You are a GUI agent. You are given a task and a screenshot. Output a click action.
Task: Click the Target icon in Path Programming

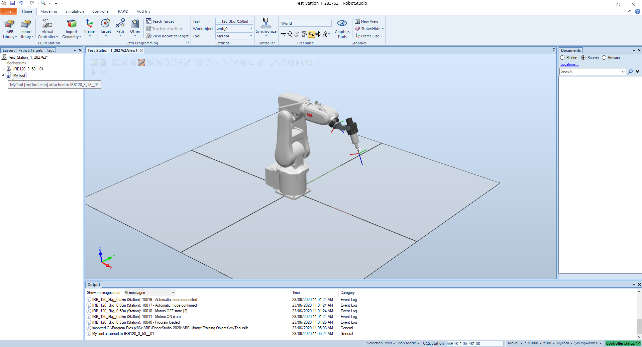pyautogui.click(x=105, y=24)
